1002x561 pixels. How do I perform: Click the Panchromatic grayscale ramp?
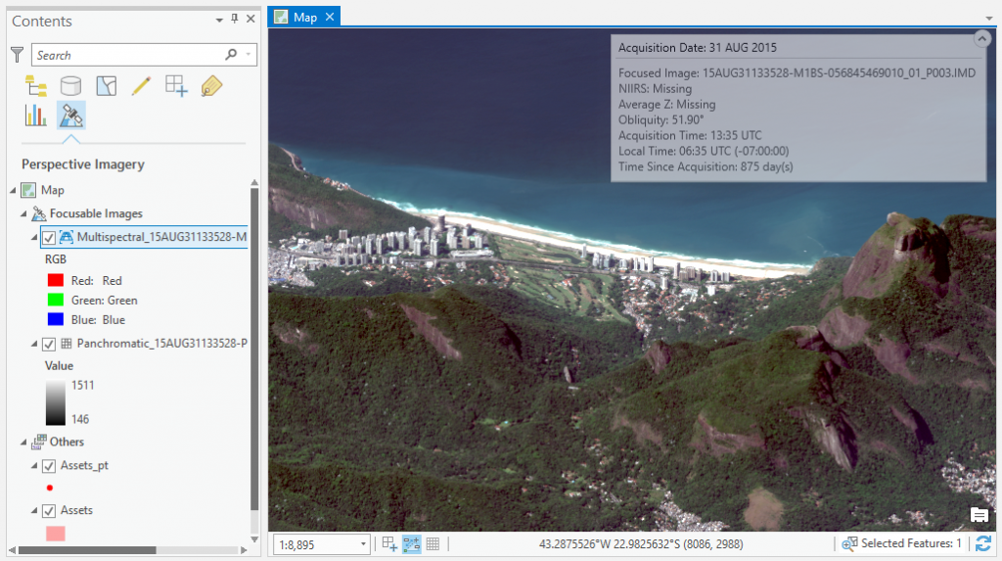(56, 403)
